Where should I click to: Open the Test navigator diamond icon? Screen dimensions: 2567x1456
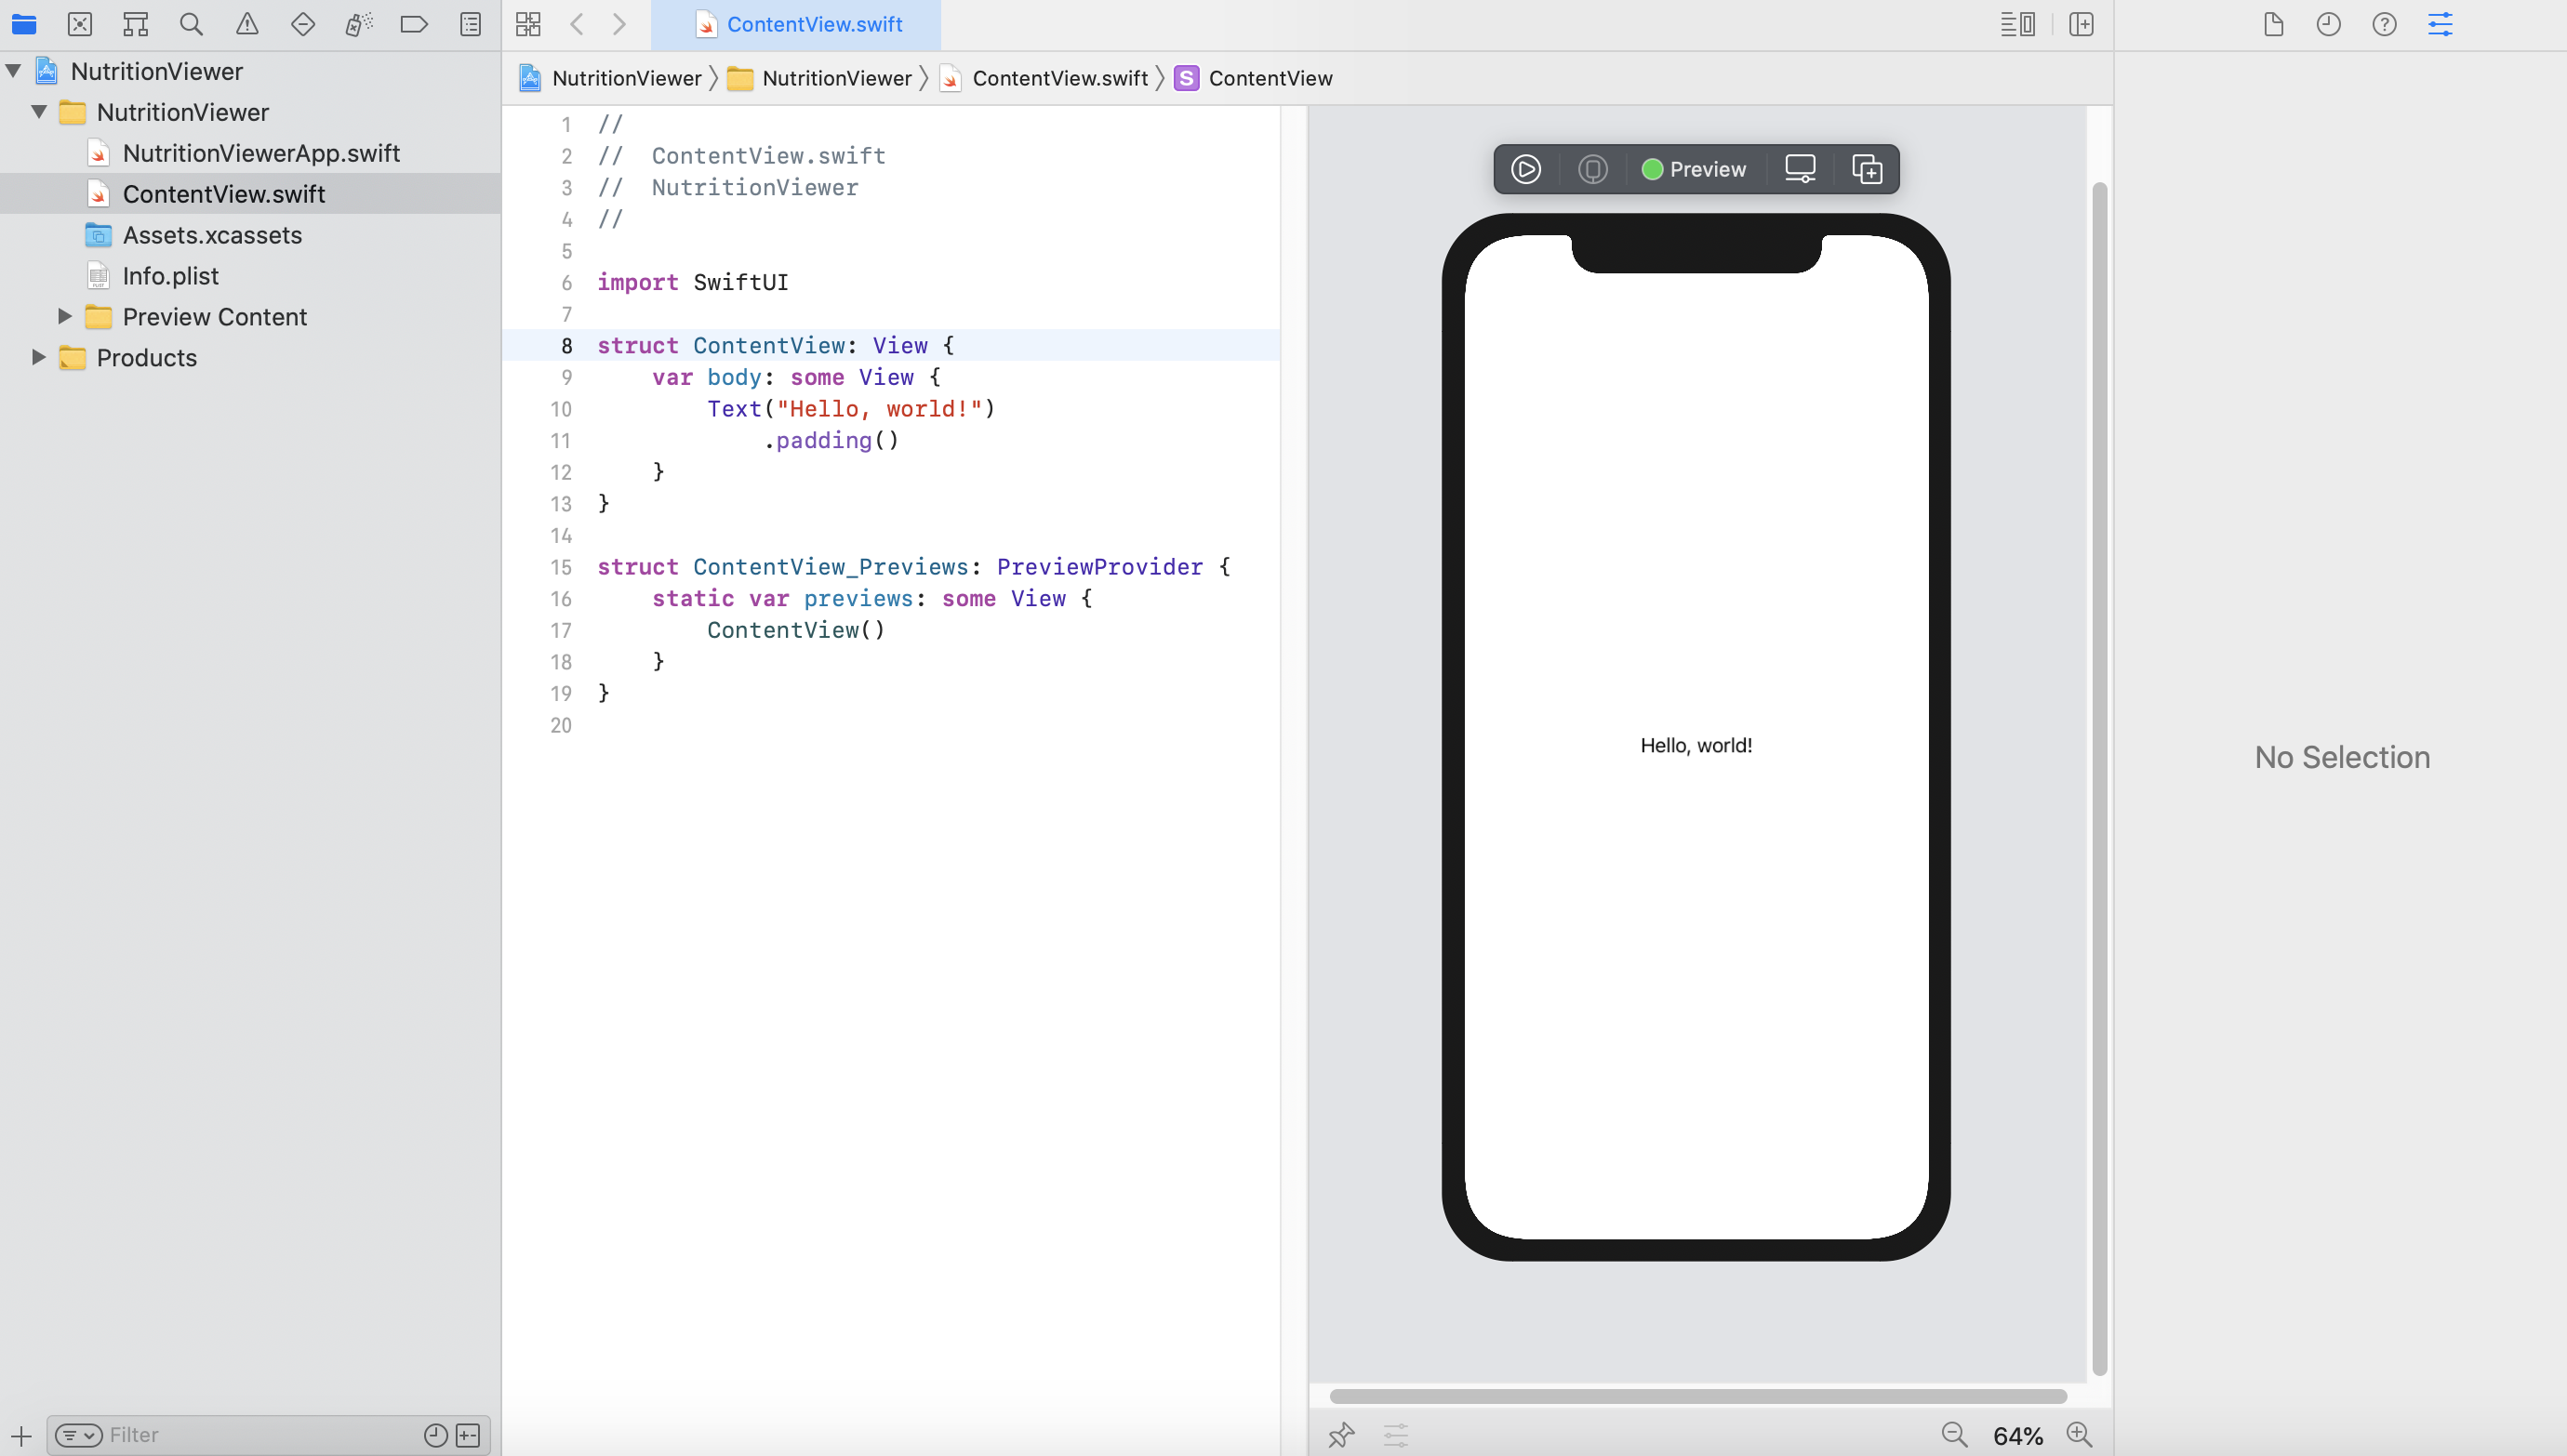[303, 24]
